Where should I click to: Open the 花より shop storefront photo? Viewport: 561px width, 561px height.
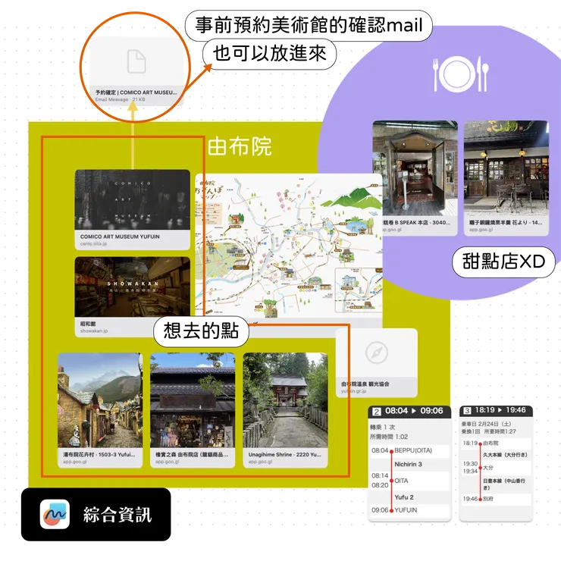(x=506, y=168)
